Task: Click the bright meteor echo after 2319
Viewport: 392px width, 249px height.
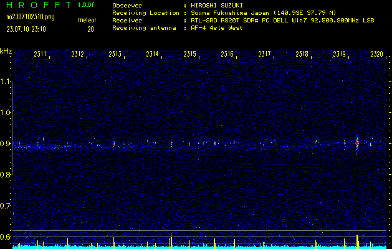Action: (357, 143)
